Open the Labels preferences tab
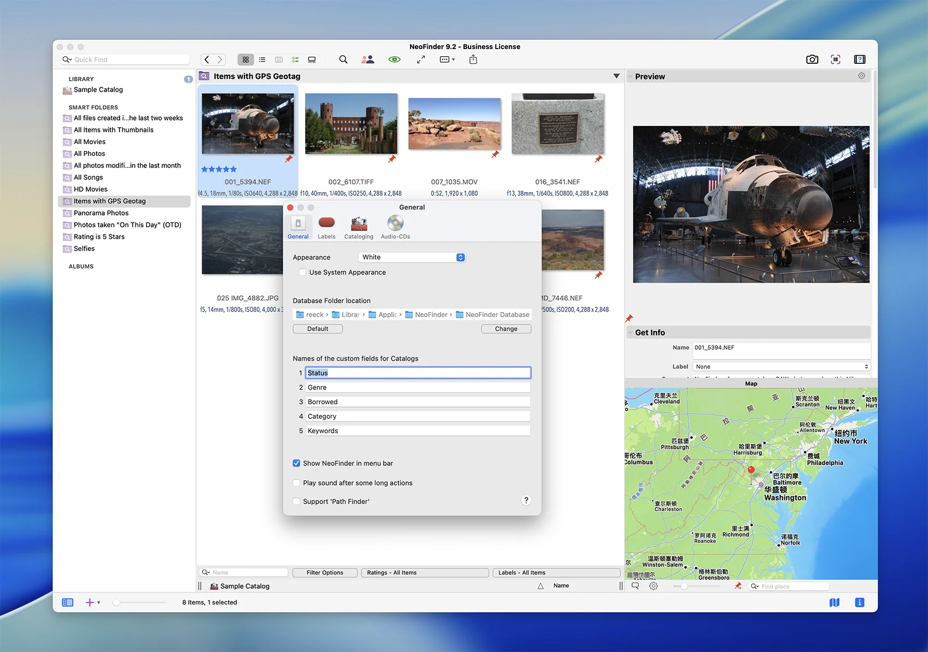 [326, 227]
